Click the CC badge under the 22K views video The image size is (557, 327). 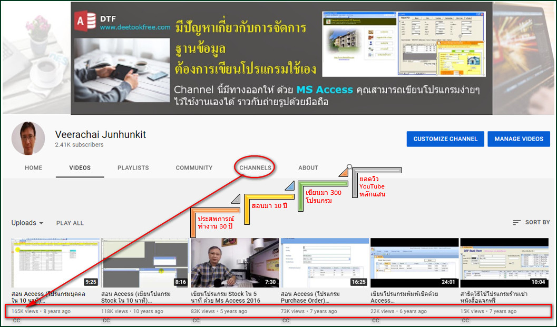point(376,320)
